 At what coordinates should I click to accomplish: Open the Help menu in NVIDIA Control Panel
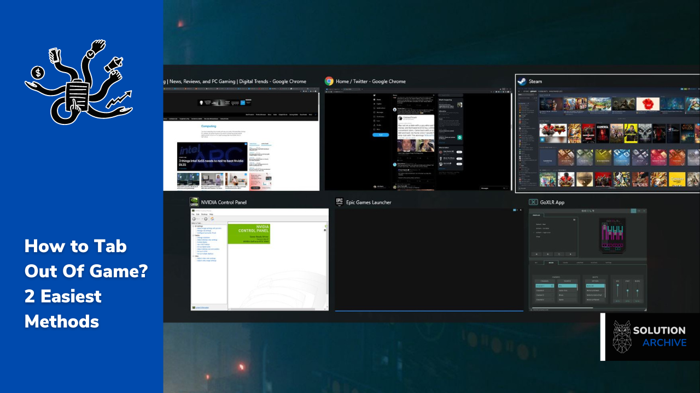[211, 215]
